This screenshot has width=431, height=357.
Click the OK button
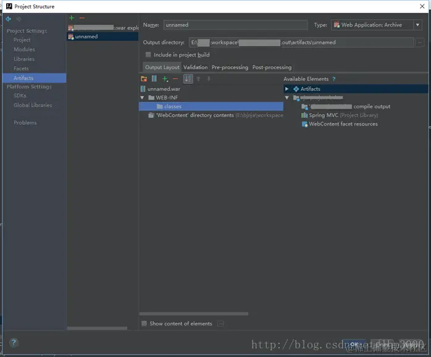tap(354, 344)
